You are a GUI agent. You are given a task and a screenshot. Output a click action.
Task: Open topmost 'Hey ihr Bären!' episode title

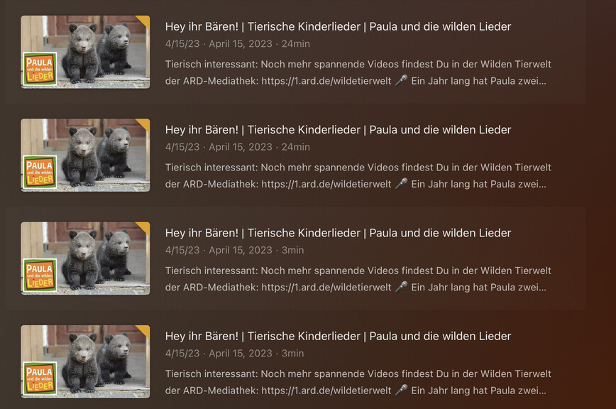tap(338, 27)
